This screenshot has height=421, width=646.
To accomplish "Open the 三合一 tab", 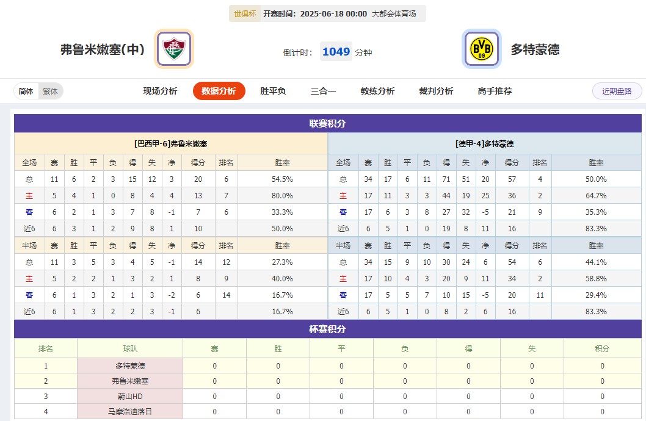I will pyautogui.click(x=323, y=91).
